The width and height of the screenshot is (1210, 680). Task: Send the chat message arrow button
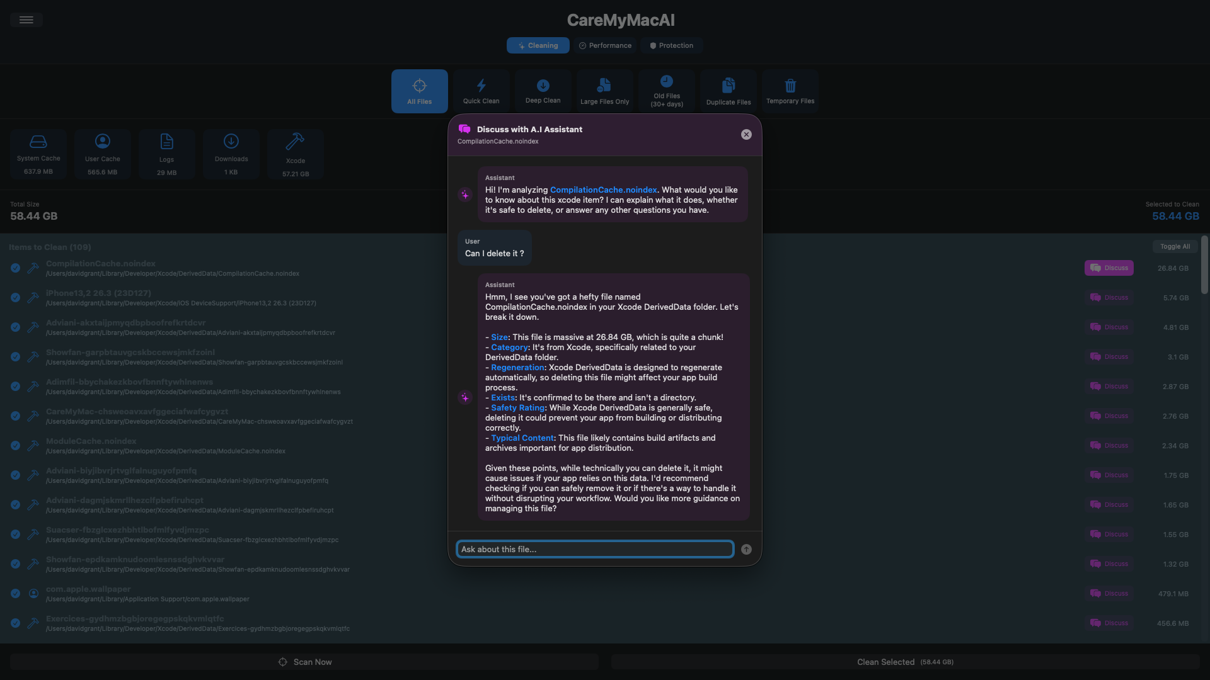[x=746, y=549]
